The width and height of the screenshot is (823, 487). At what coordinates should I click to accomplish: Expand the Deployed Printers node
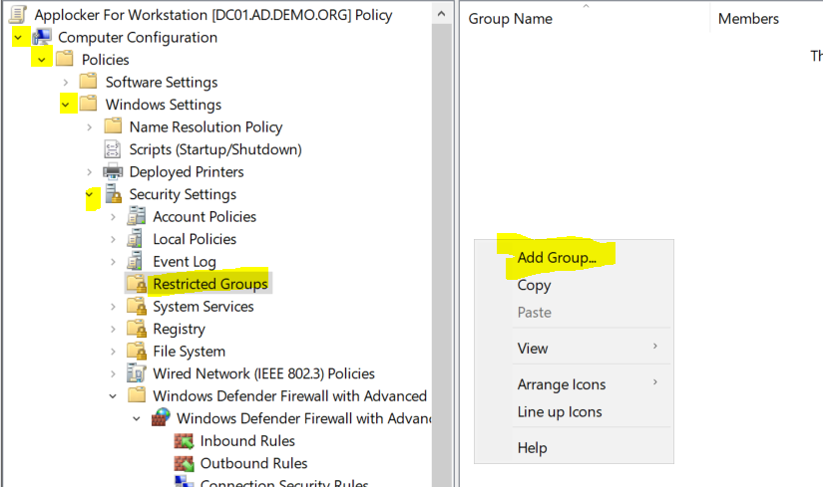pyautogui.click(x=90, y=172)
